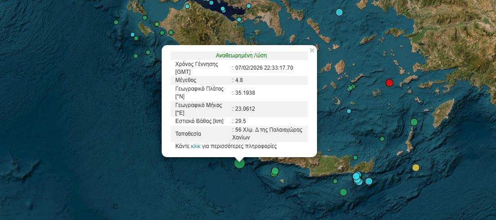Click the magnitude value 4.8

238,80
